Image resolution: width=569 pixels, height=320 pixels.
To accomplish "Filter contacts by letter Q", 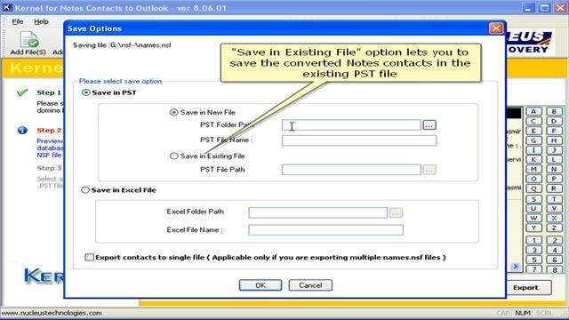I will click(x=533, y=188).
